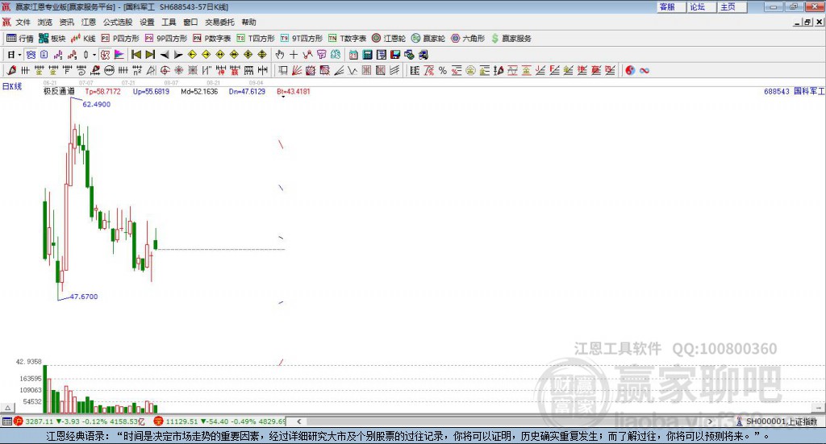Jump to first bar with skip-start icon
This screenshot has height=444, width=826.
tap(136, 55)
